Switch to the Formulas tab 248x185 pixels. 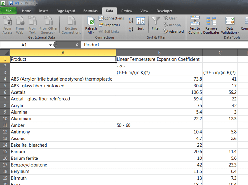pos(90,11)
